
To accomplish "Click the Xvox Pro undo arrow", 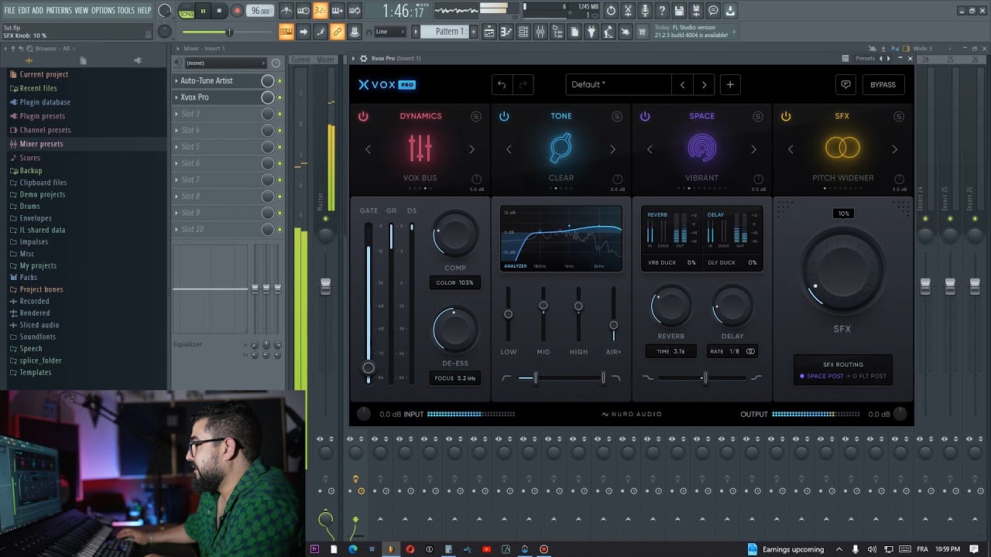I will pyautogui.click(x=502, y=84).
